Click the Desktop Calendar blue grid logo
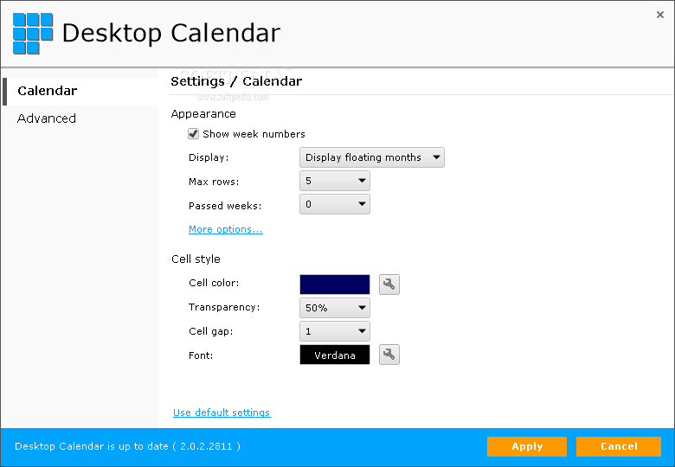 33,33
